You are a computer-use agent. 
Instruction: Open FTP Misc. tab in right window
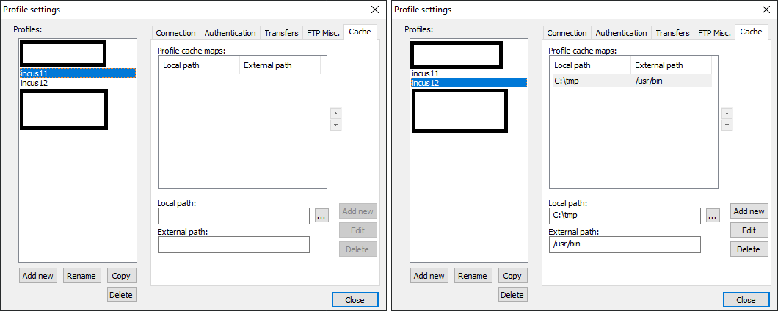[x=714, y=33]
